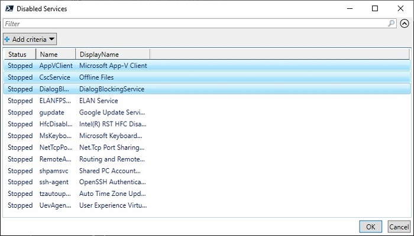Collapse the criteria panel with chevron button
The height and width of the screenshot is (236, 414).
(405, 24)
